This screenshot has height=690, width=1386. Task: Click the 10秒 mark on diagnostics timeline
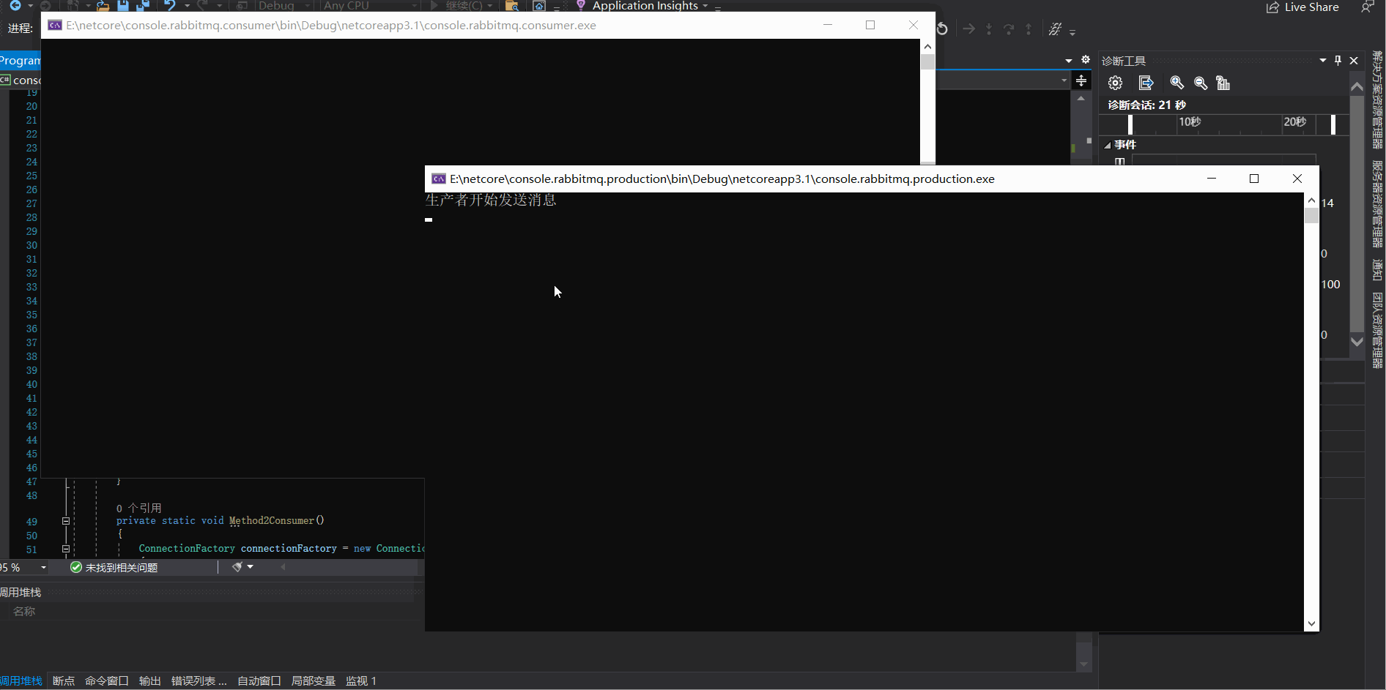1190,122
